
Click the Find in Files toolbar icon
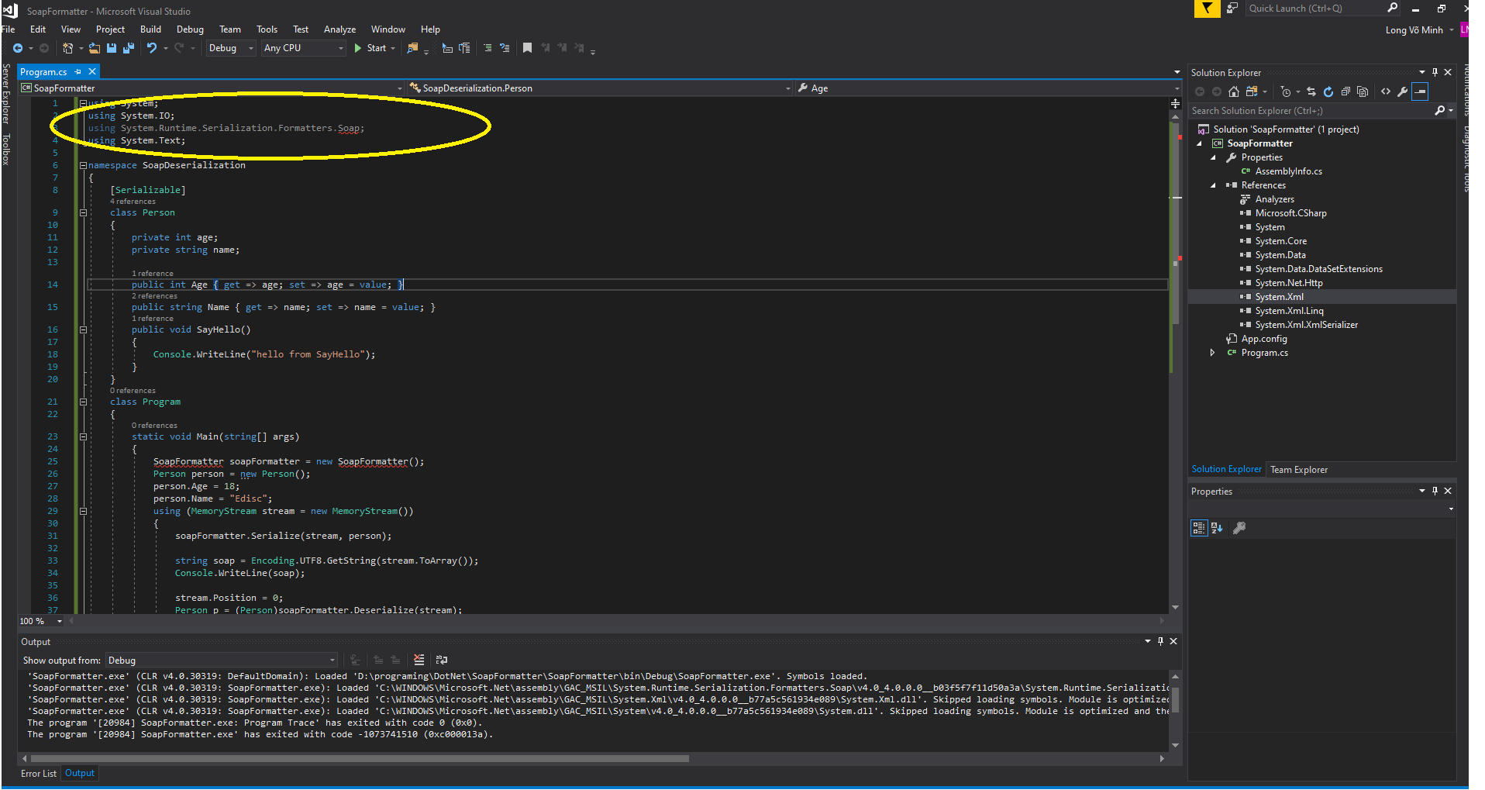[413, 48]
